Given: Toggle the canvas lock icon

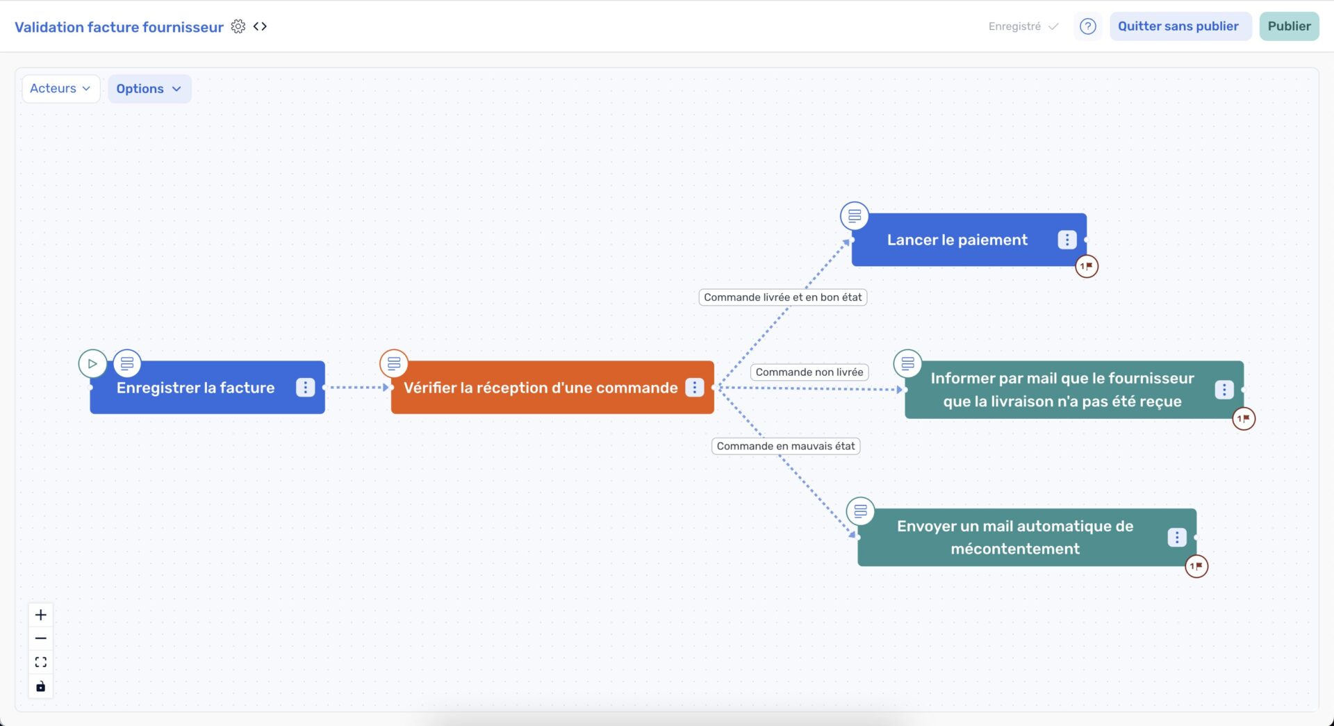Looking at the screenshot, I should pos(41,686).
